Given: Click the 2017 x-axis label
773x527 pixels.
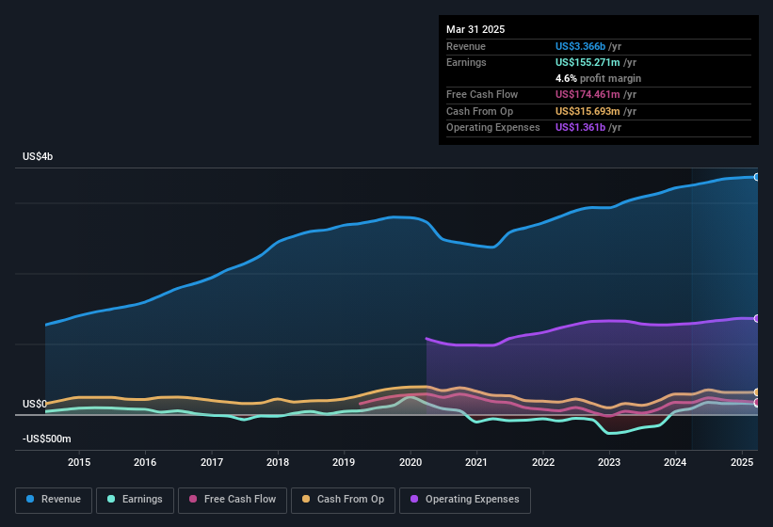Looking at the screenshot, I should [x=212, y=462].
